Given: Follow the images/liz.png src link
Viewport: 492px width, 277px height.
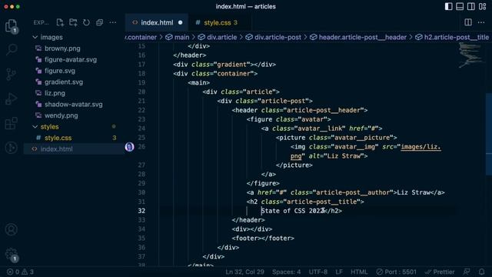Looking at the screenshot, I should (421, 147).
